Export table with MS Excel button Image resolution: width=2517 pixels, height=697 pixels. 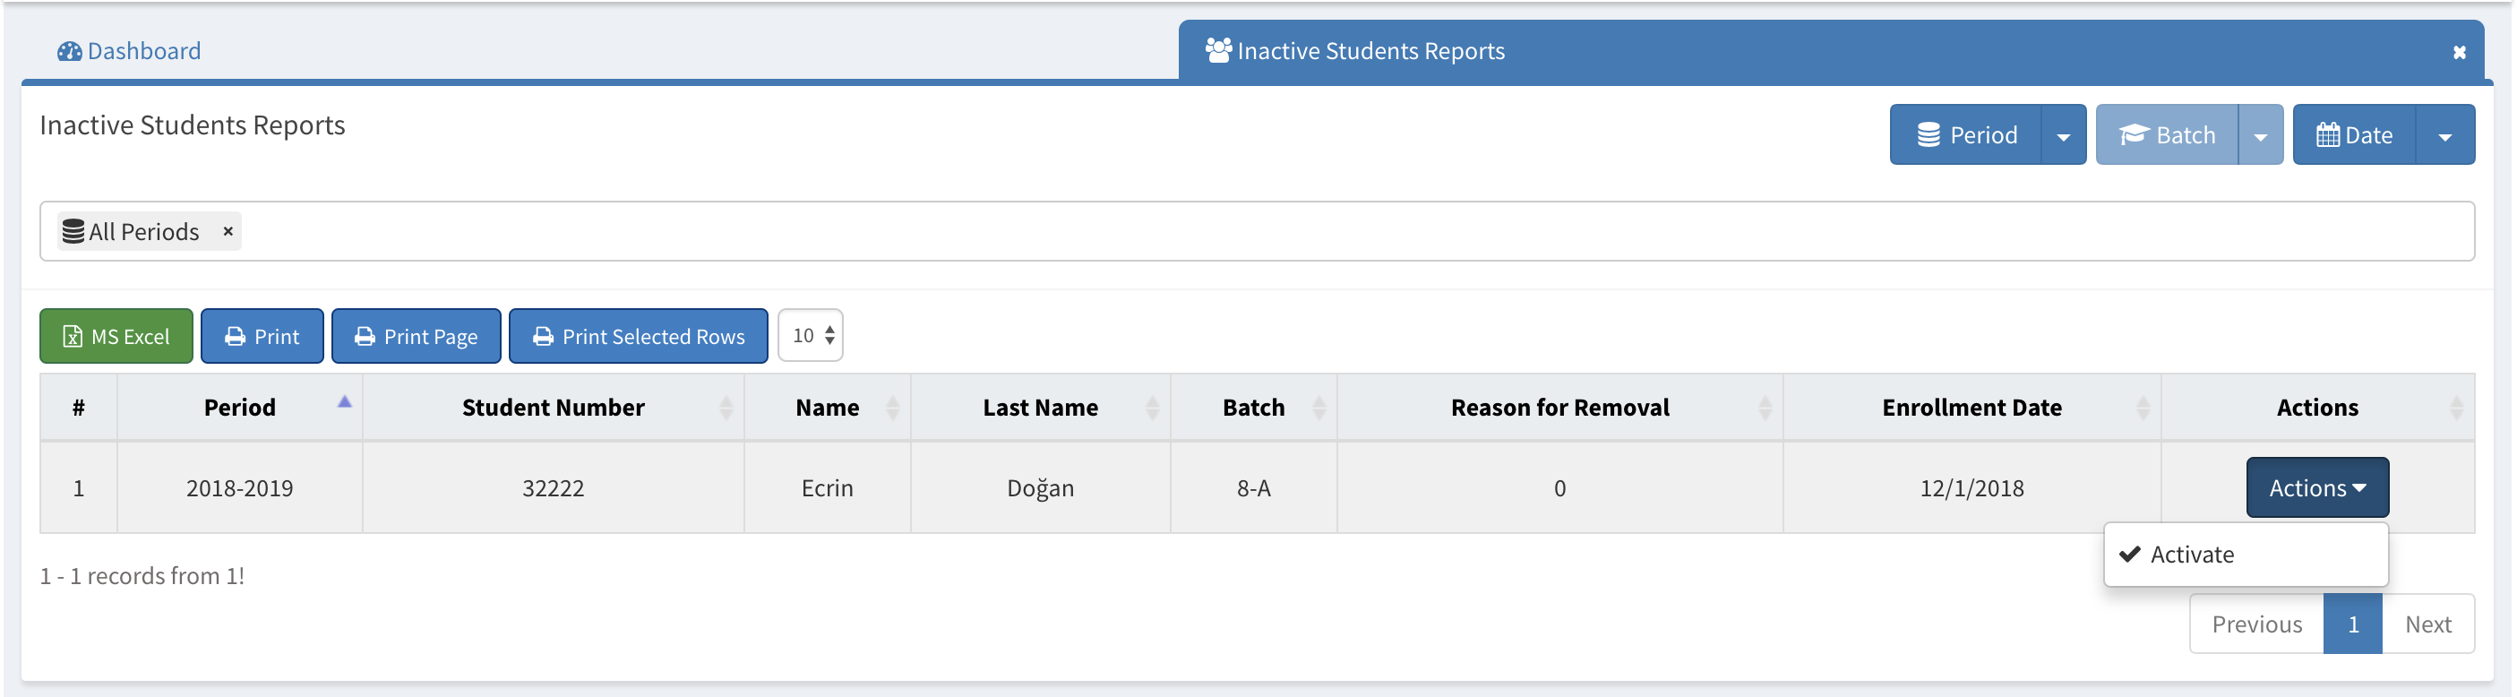116,336
